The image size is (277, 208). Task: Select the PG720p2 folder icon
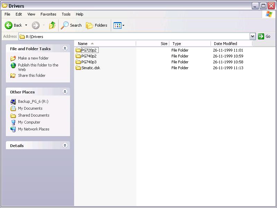pos(78,50)
